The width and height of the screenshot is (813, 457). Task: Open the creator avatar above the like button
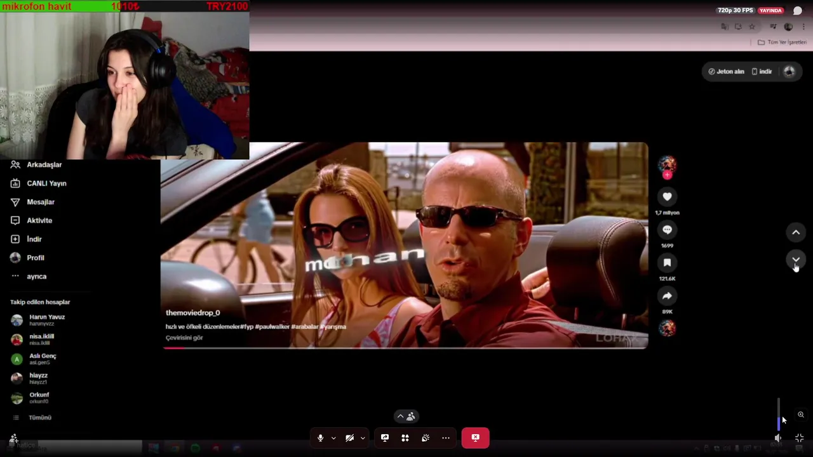(x=667, y=165)
